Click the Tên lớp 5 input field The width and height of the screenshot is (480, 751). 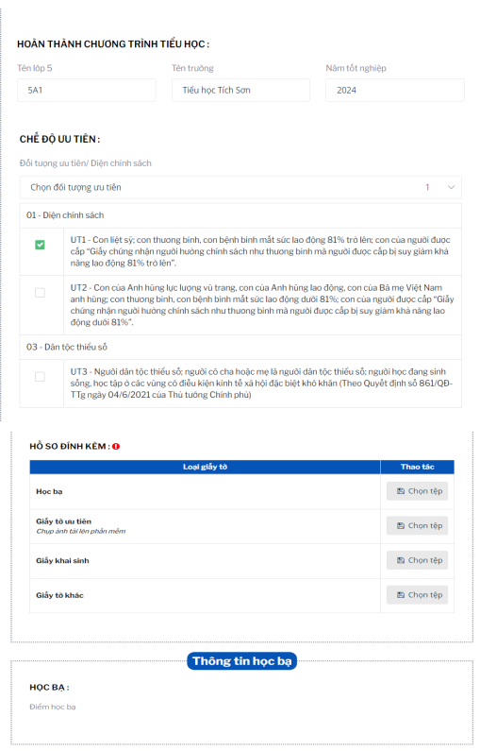86,90
